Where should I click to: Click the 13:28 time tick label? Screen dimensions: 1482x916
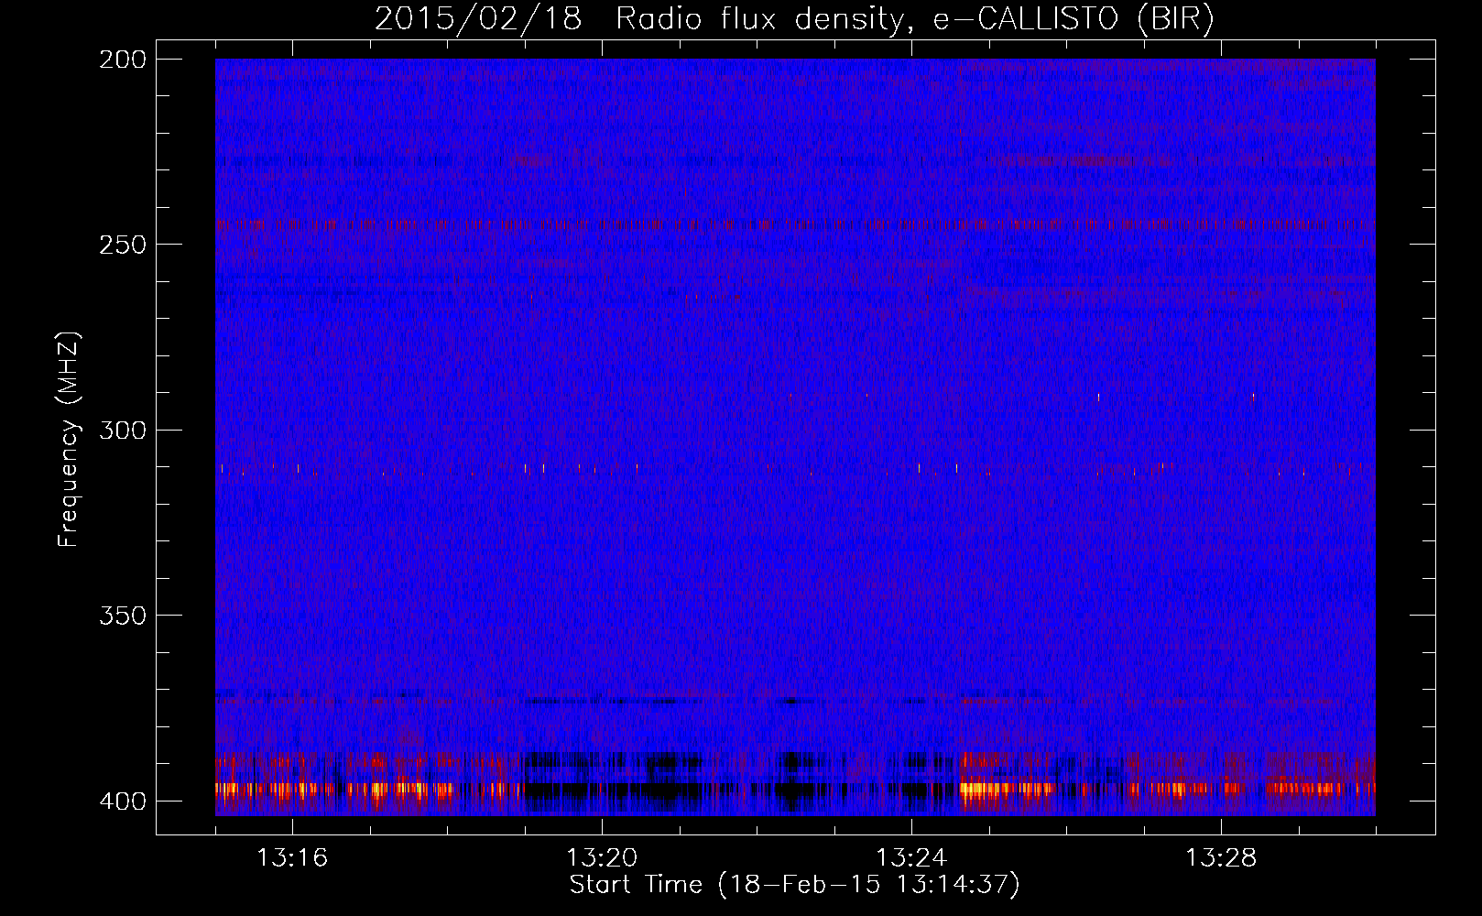tap(1221, 857)
